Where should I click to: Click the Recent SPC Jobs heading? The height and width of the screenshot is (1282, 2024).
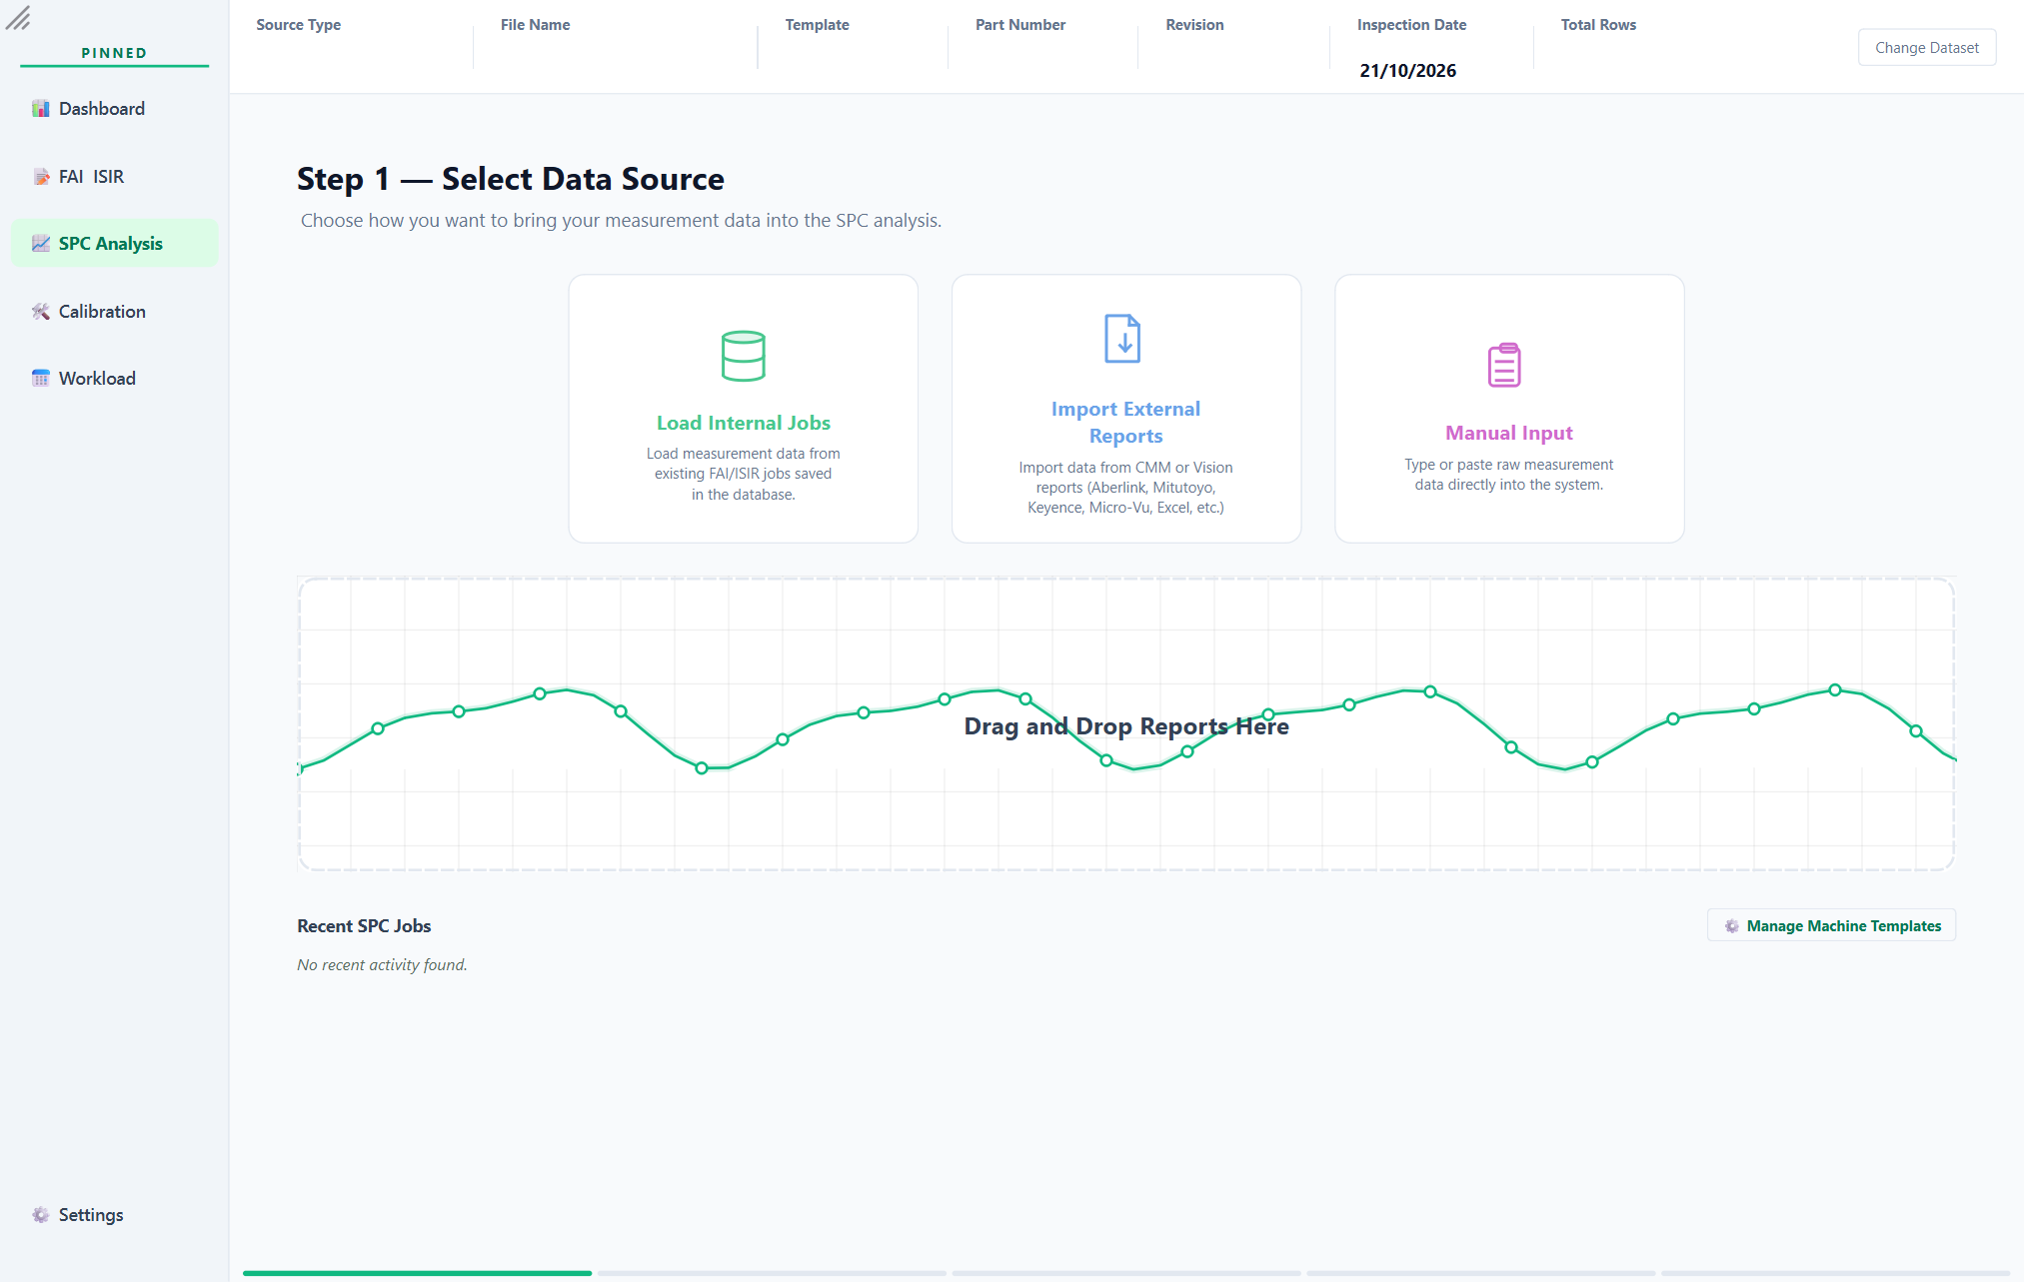pos(364,926)
